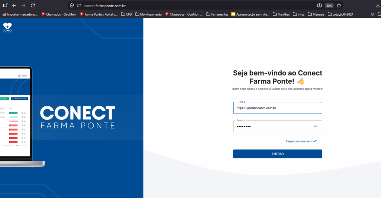The height and width of the screenshot is (198, 381).
Task: Open the Apresentação sem títu... bookmark
Action: [250, 15]
